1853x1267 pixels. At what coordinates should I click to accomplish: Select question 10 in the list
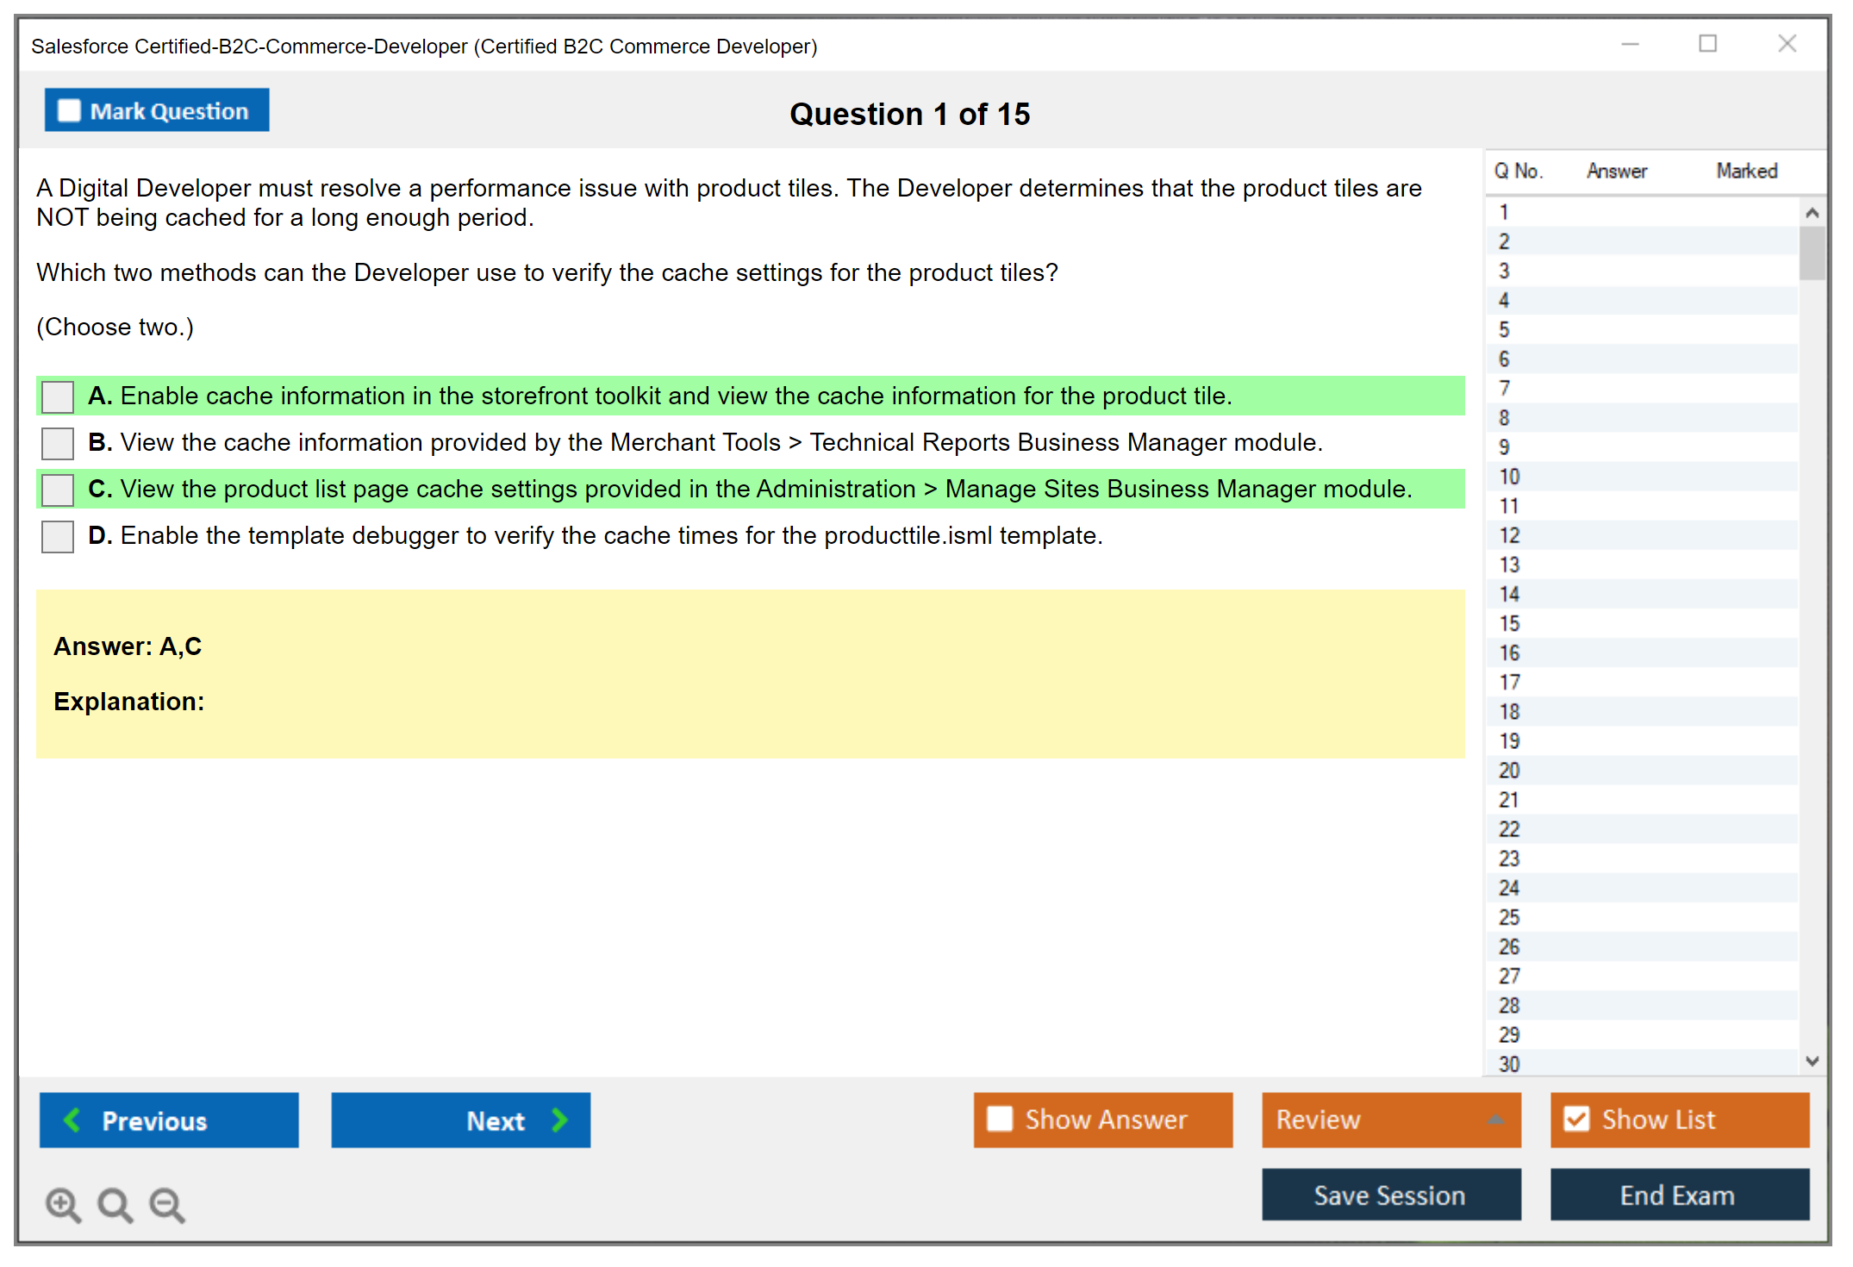(x=1509, y=477)
